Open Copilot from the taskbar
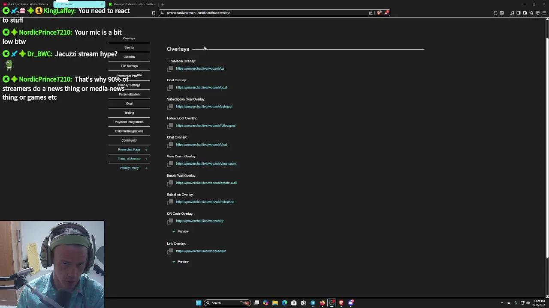Screen dimensions: 549x308 [x=265, y=303]
